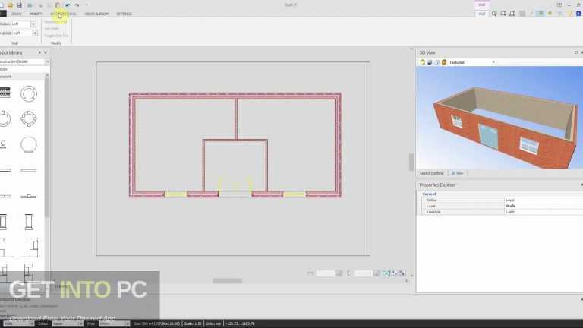Click the horizontal canvas scrollbar thumb

click(x=227, y=281)
